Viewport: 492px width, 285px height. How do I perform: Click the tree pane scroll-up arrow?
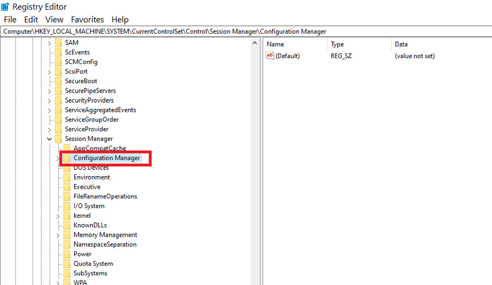click(x=255, y=43)
